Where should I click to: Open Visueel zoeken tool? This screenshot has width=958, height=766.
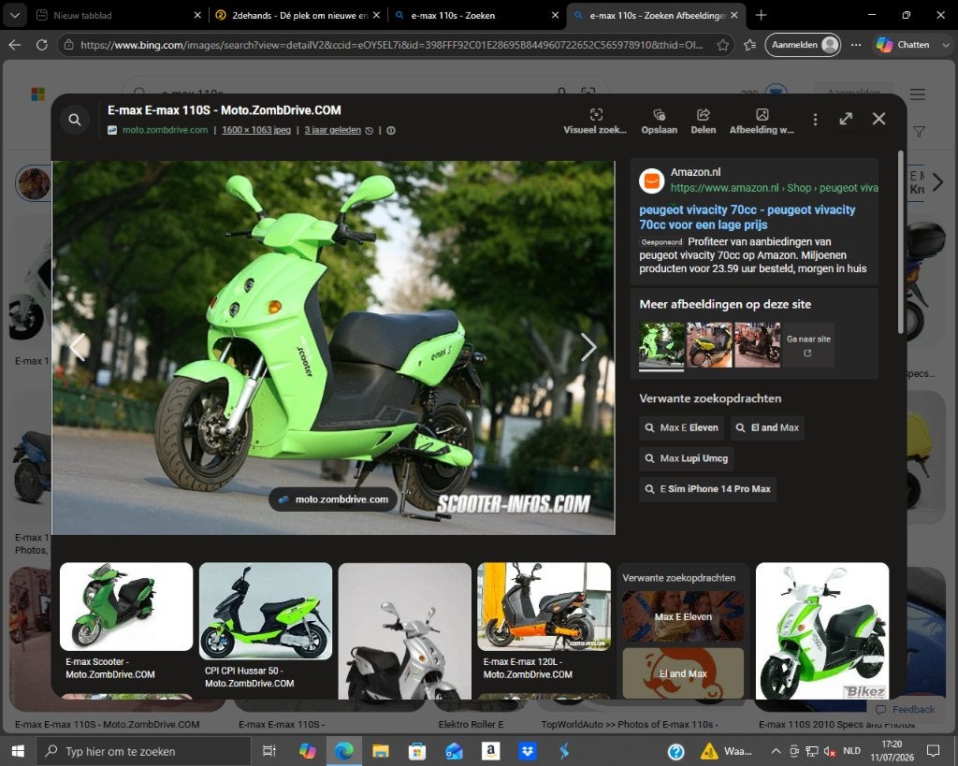click(x=595, y=121)
